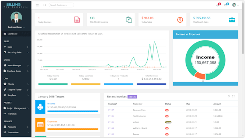Viewport: 245px width, 138px height.
Task: Click the business owner profile picture
Action: point(16,17)
